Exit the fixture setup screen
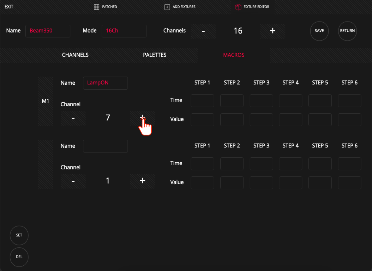 pyautogui.click(x=9, y=7)
